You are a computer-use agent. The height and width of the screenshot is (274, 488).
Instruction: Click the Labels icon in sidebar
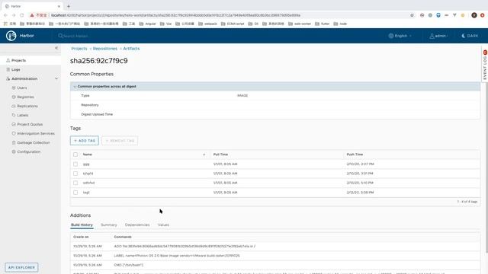pyautogui.click(x=14, y=115)
